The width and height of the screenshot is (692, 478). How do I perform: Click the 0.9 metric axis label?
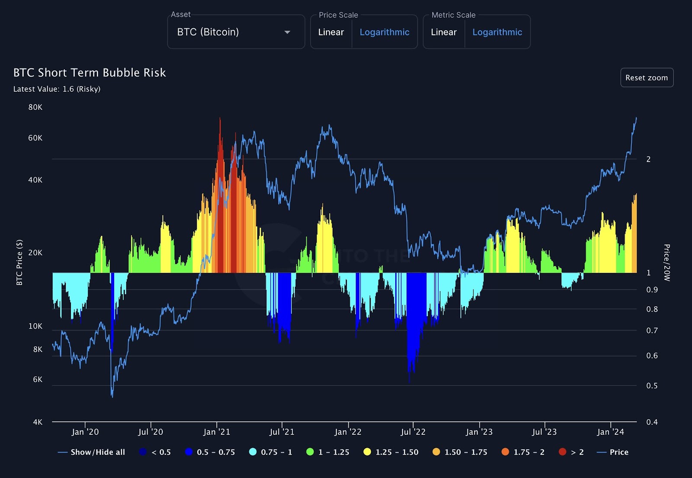click(x=652, y=290)
